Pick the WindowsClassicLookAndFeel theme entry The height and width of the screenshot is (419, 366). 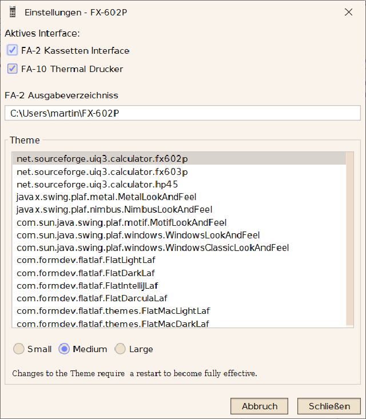coord(179,248)
